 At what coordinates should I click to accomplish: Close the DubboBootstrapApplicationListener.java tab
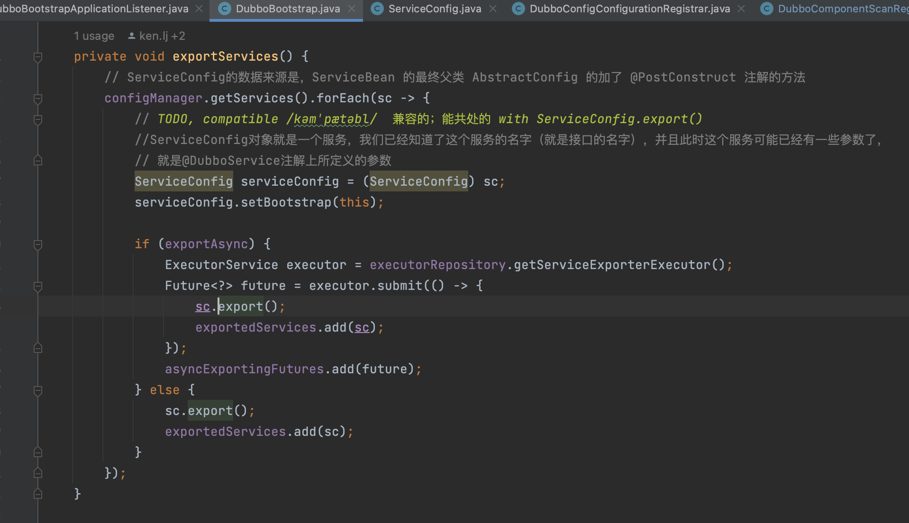[200, 9]
